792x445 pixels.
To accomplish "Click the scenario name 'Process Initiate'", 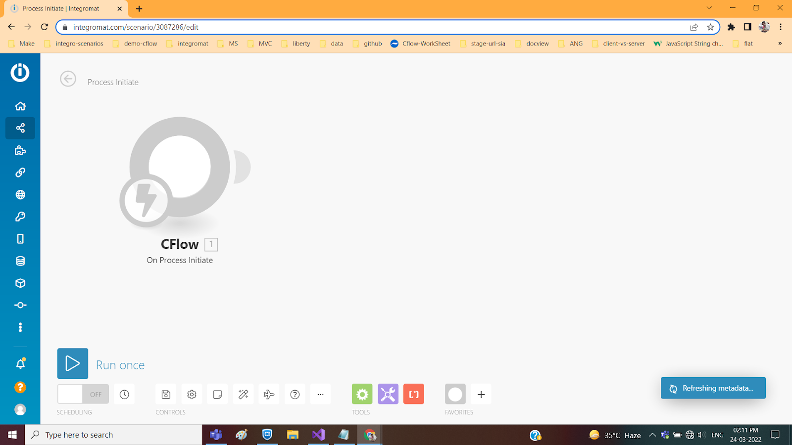I will (113, 82).
